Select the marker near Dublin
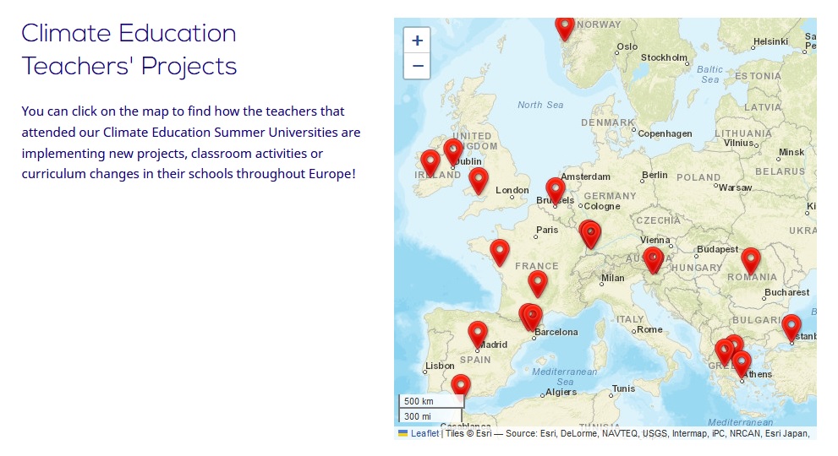 [453, 150]
